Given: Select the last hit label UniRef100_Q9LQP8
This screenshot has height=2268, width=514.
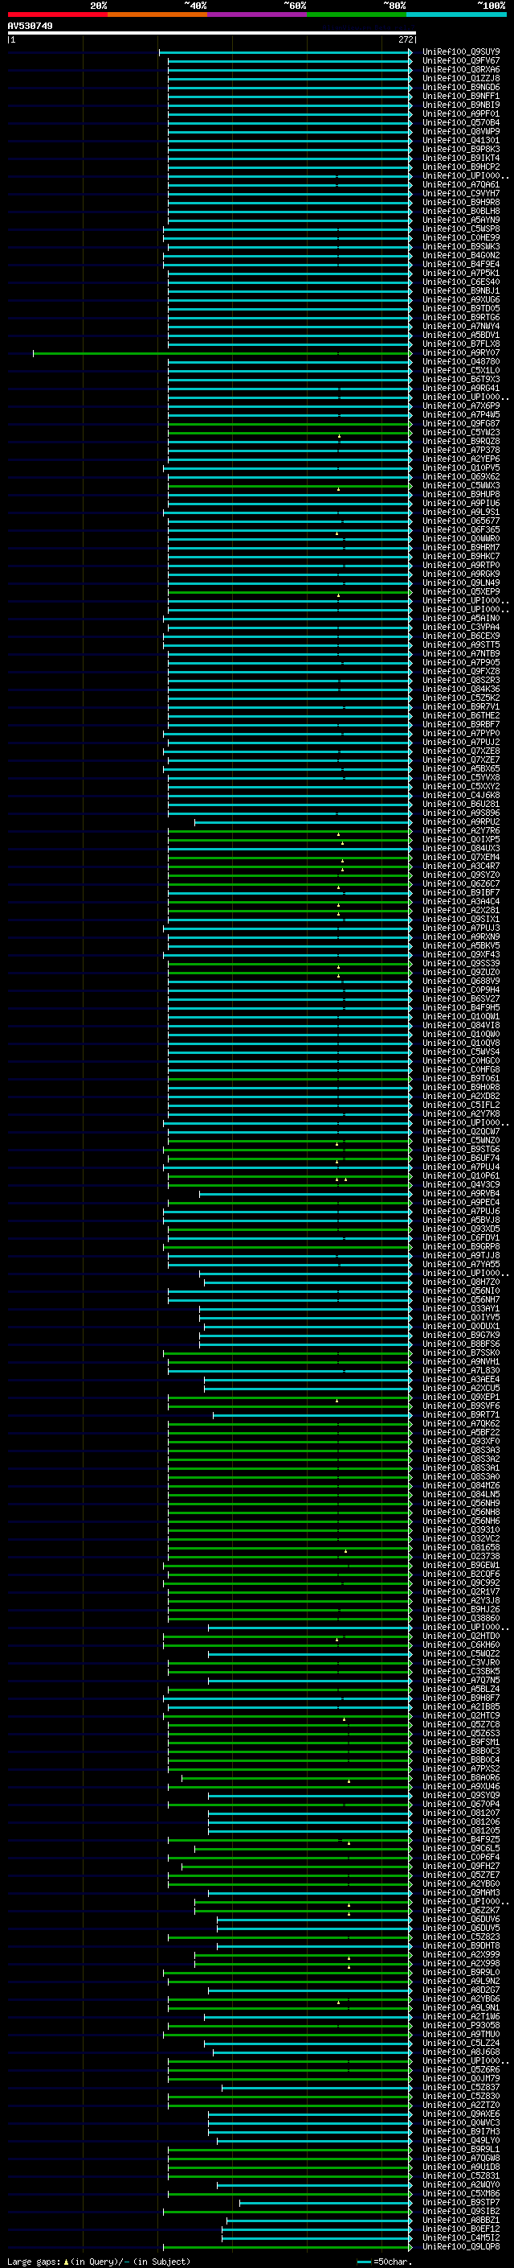Looking at the screenshot, I should coord(461,2246).
